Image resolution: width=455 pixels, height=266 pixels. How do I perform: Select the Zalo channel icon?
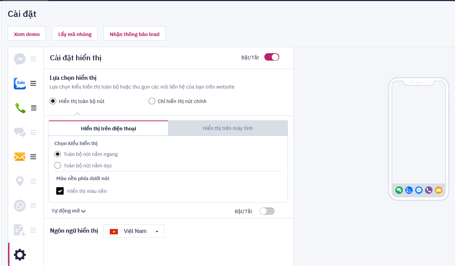(x=20, y=84)
